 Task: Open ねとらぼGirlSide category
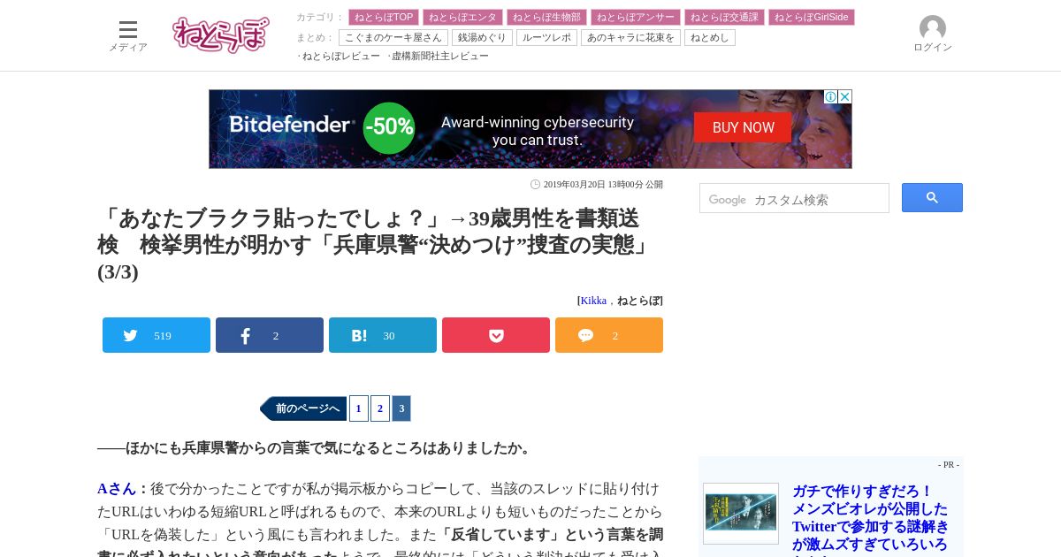pos(812,17)
